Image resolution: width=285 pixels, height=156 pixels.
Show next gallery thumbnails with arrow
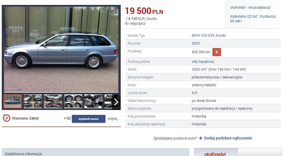116,102
